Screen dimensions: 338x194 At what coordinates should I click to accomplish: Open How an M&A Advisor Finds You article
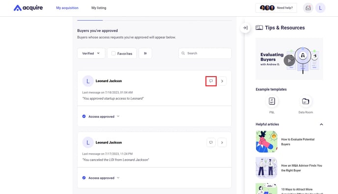pos(302,168)
